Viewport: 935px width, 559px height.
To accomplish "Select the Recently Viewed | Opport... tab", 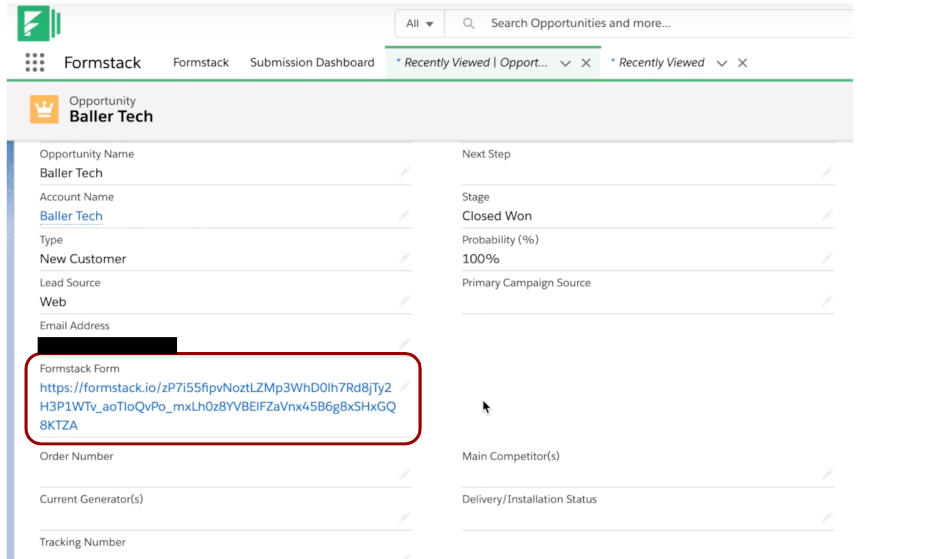I will click(x=475, y=63).
